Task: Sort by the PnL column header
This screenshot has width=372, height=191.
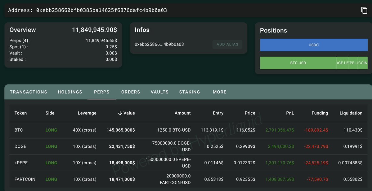Action: pyautogui.click(x=290, y=113)
